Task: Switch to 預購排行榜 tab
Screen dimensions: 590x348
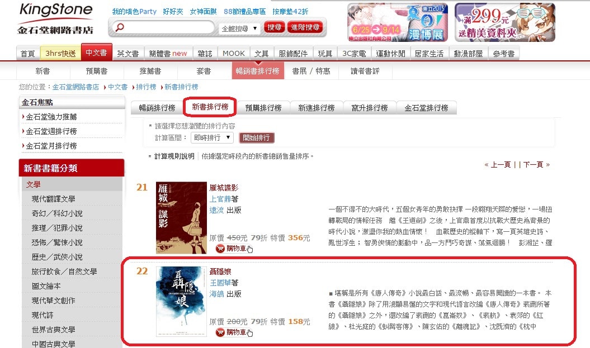Action: [x=263, y=108]
